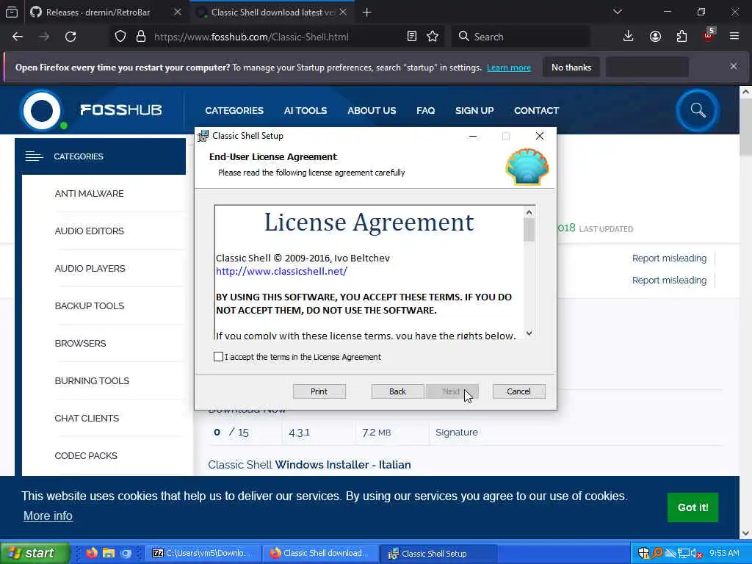Bookmark this page with the star
Screen dimensions: 752x564
(x=433, y=37)
